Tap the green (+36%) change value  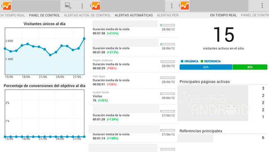[x=103, y=100]
